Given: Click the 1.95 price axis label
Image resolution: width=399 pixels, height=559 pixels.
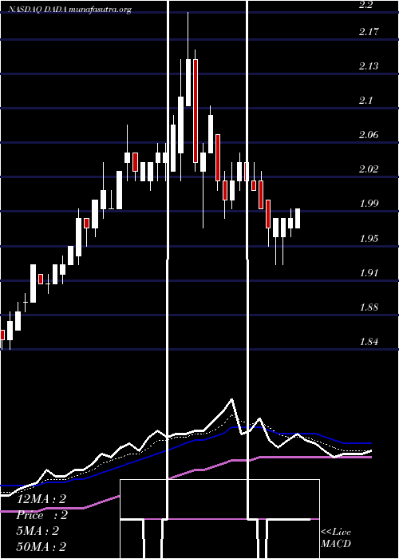Looking at the screenshot, I should click(369, 238).
